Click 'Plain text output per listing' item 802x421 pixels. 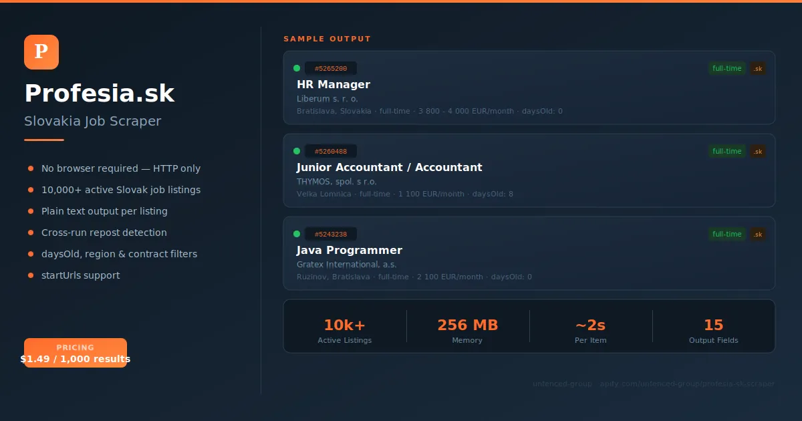point(98,211)
